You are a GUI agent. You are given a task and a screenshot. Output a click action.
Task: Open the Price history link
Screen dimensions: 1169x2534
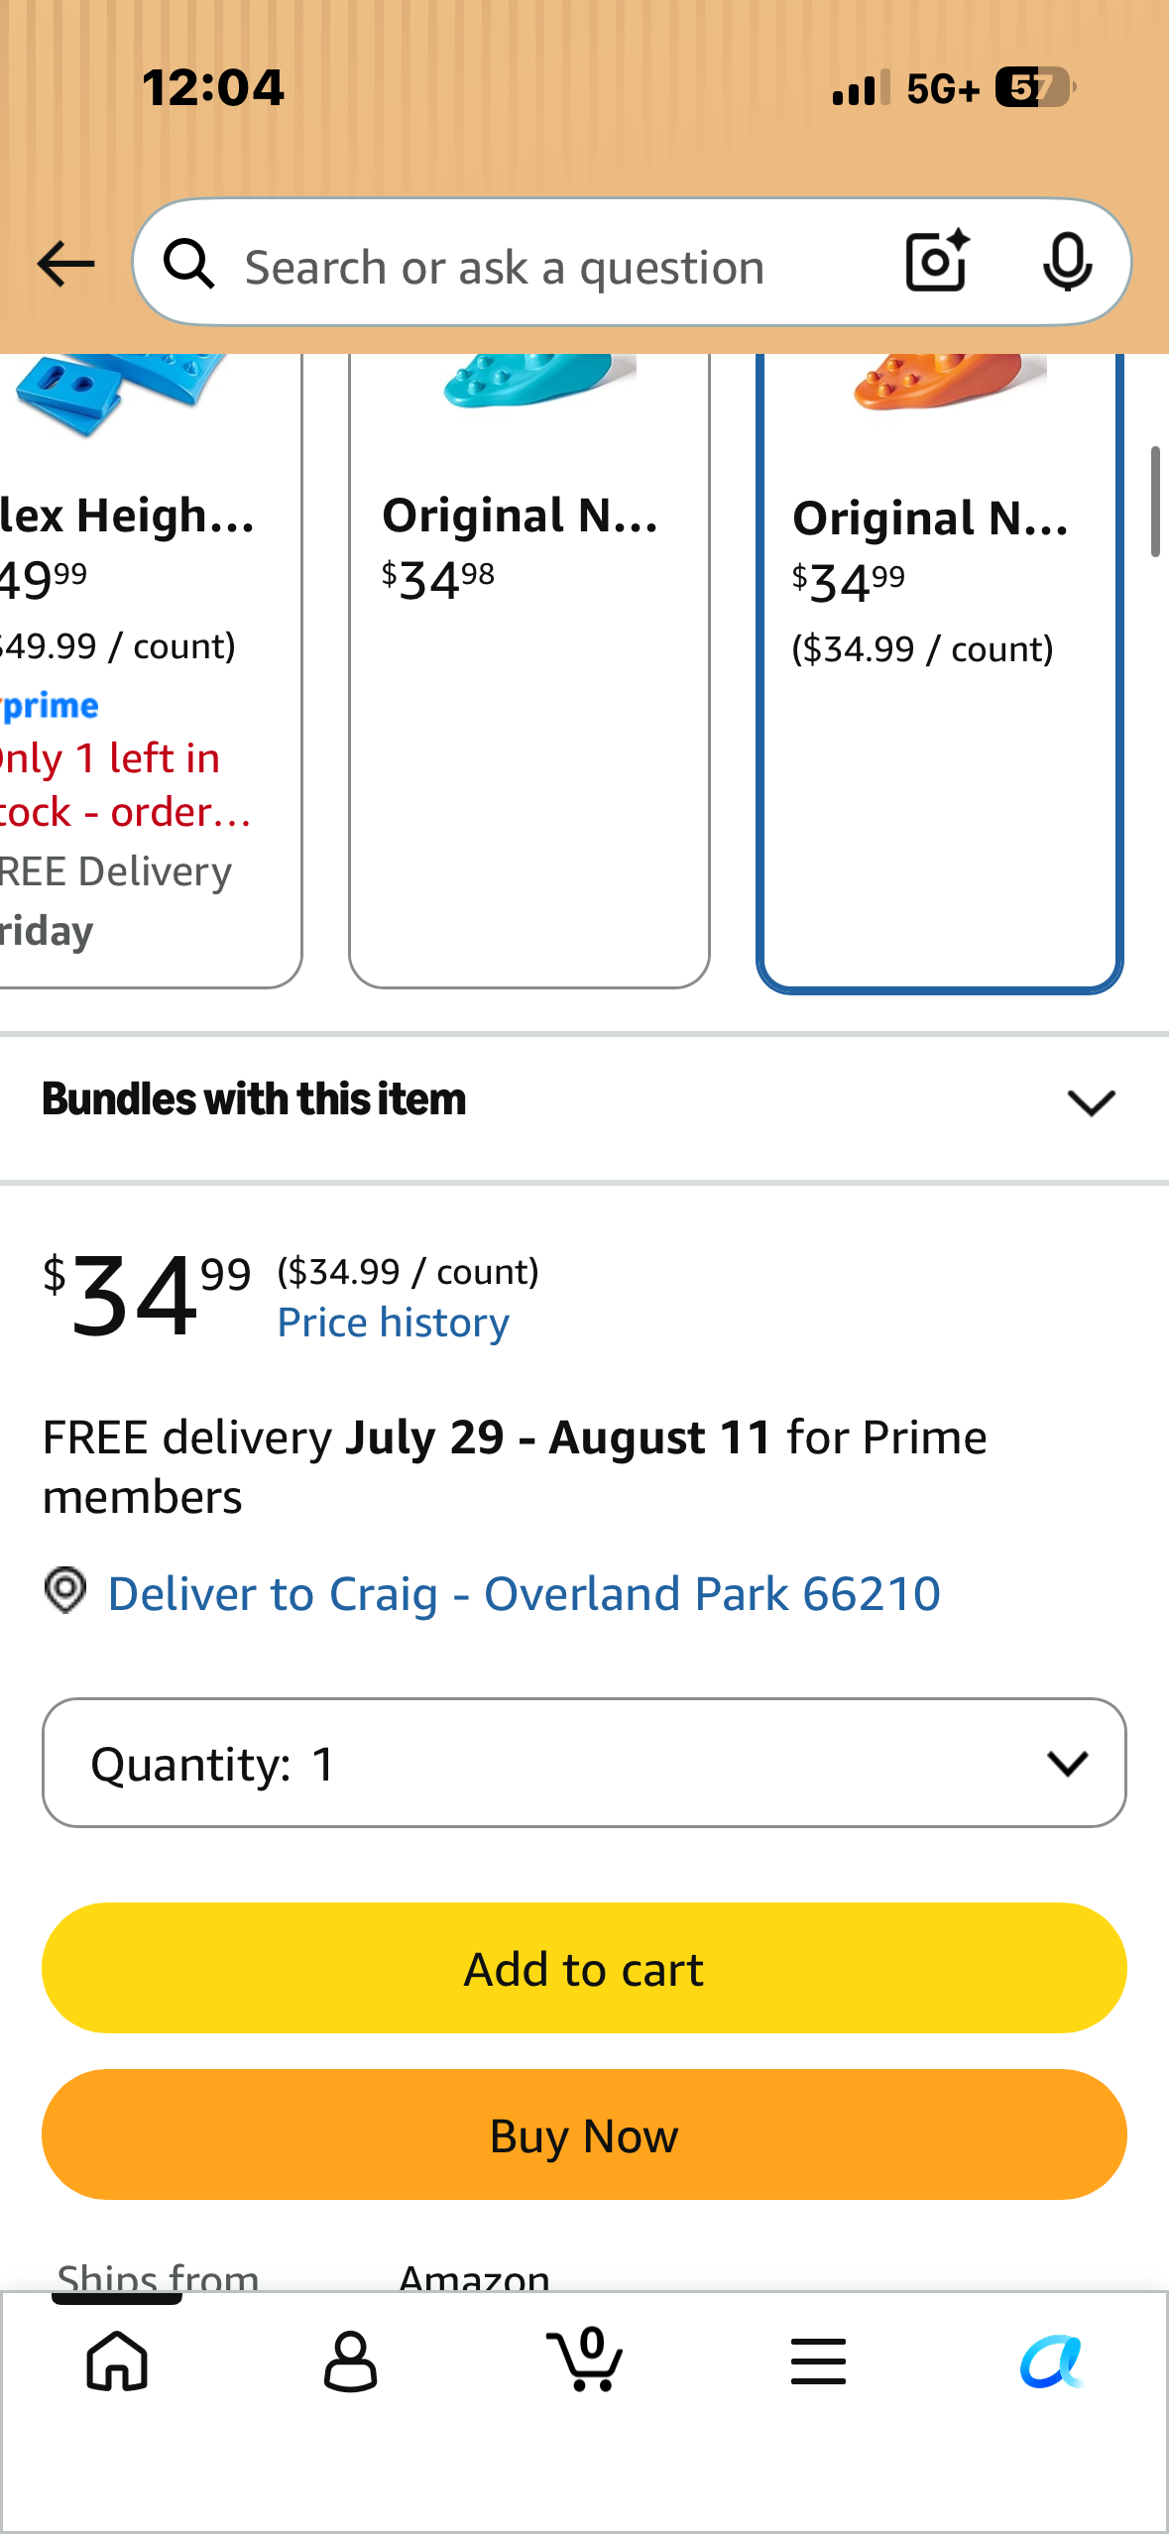(393, 1323)
